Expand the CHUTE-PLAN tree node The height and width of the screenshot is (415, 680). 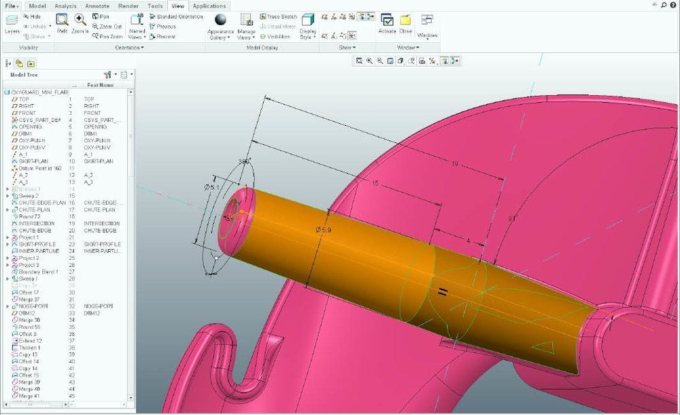pyautogui.click(x=7, y=210)
